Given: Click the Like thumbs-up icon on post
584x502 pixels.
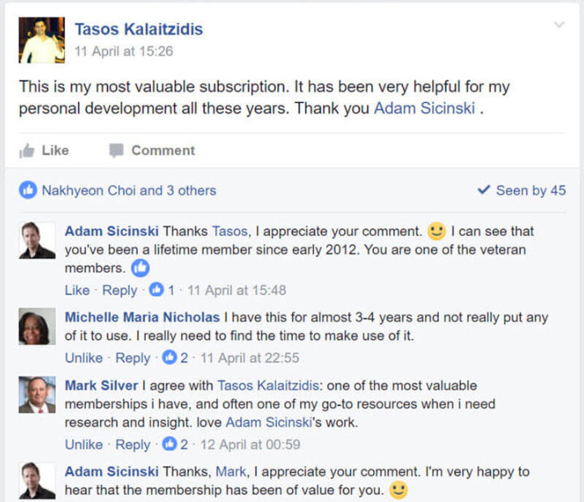Looking at the screenshot, I should [28, 150].
